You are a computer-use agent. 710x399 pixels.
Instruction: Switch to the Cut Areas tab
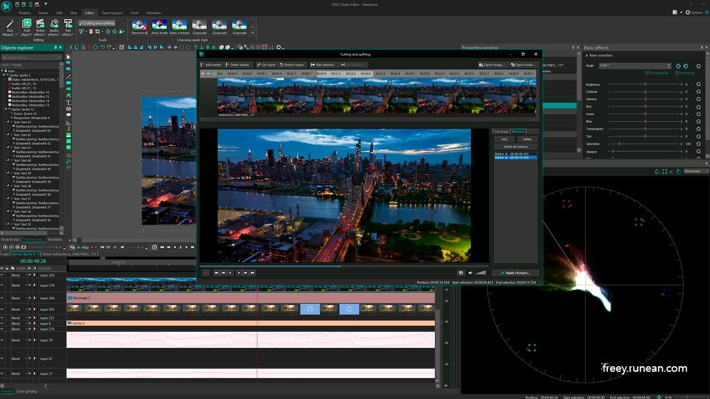pyautogui.click(x=501, y=131)
